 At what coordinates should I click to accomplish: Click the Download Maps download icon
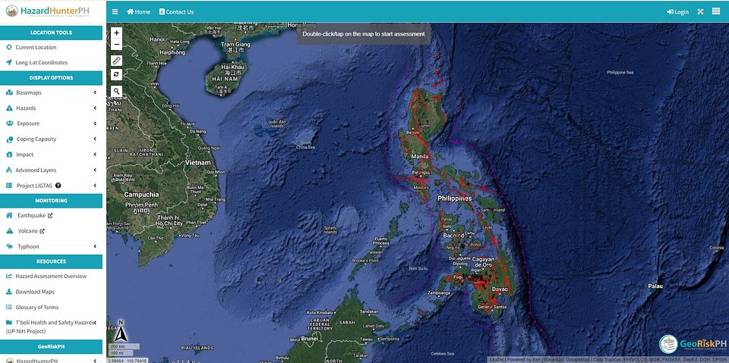click(9, 292)
